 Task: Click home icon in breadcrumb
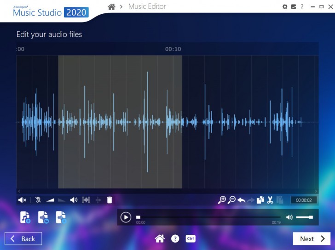tap(111, 6)
